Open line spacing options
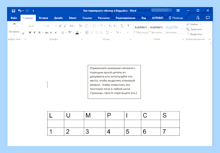 click(x=108, y=33)
